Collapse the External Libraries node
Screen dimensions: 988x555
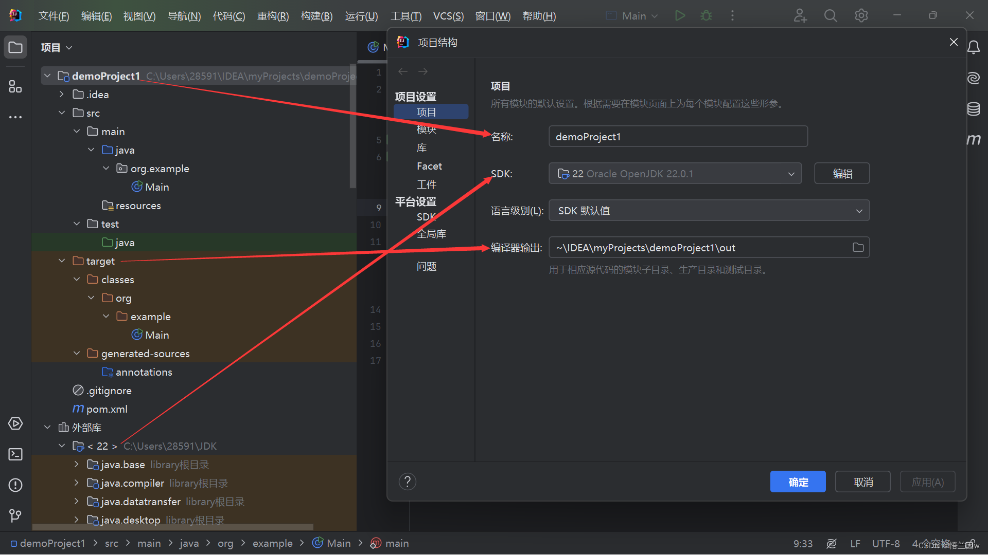47,428
